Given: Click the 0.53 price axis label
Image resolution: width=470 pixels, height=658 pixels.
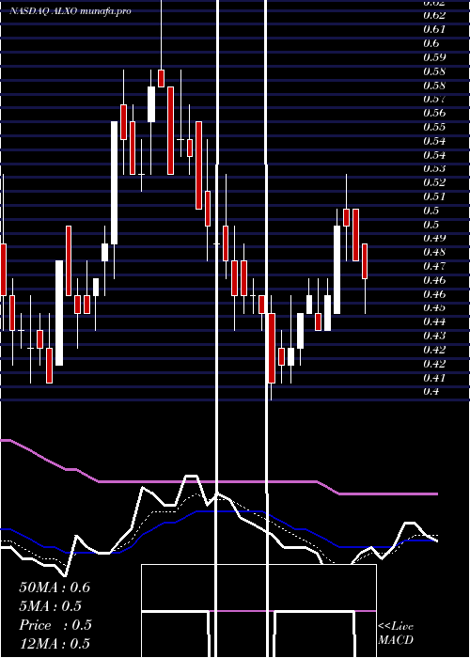Looking at the screenshot, I should [x=434, y=168].
